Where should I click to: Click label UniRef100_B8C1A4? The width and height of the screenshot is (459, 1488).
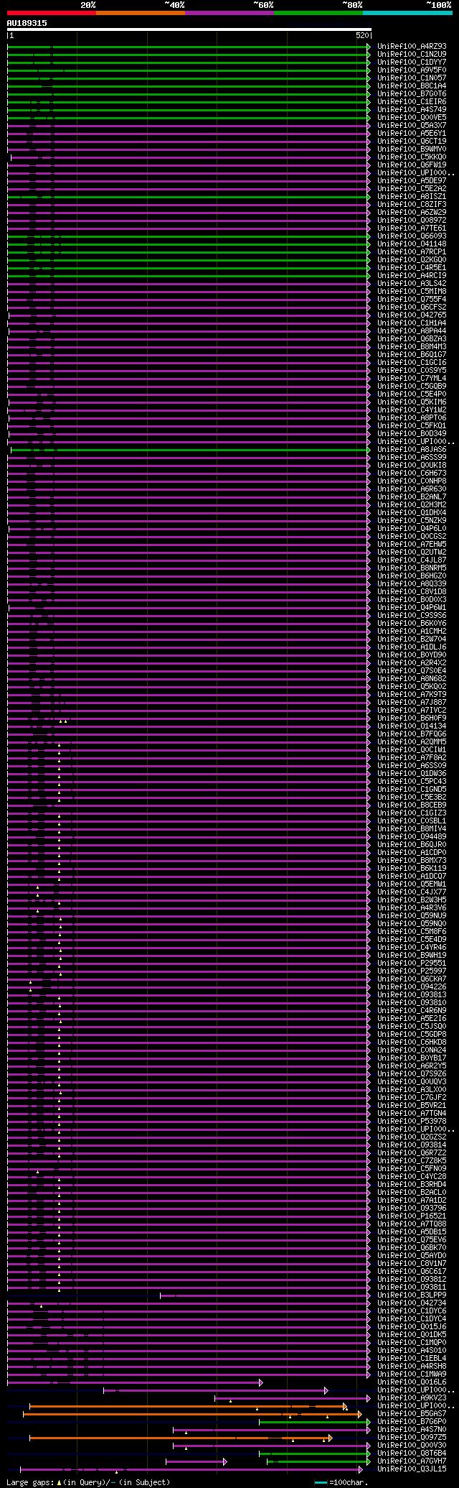pyautogui.click(x=412, y=86)
